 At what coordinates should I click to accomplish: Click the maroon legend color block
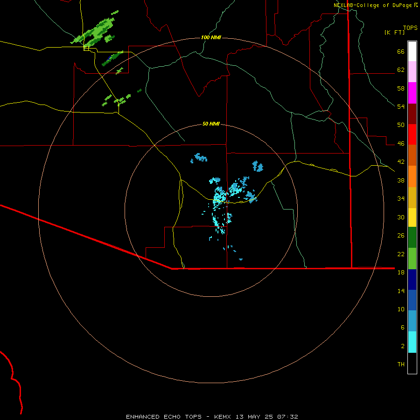(x=412, y=113)
